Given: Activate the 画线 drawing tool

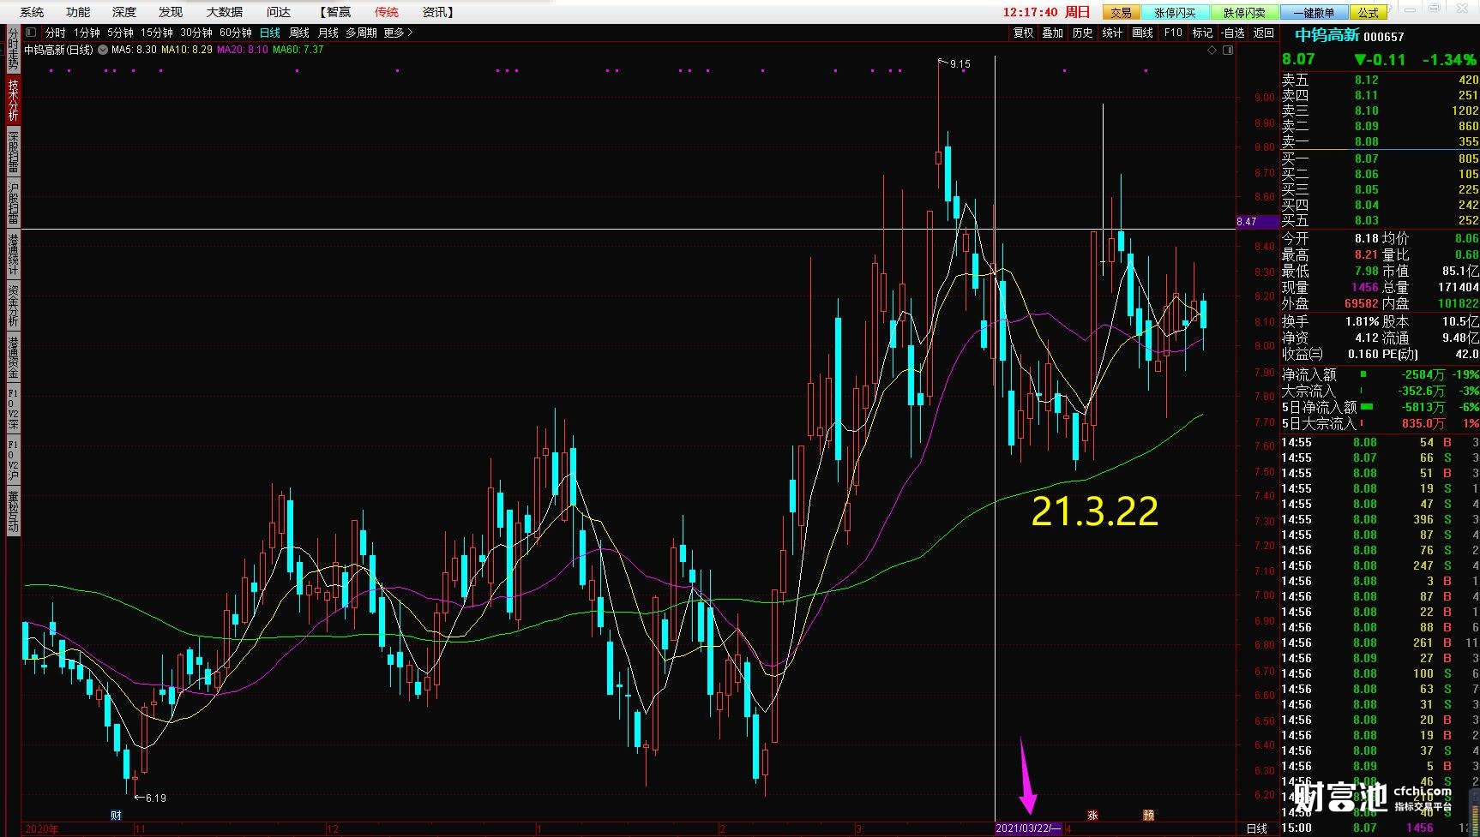Looking at the screenshot, I should (x=1142, y=33).
